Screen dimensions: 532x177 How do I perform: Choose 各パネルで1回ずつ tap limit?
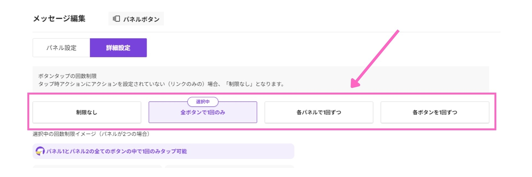pos(319,112)
